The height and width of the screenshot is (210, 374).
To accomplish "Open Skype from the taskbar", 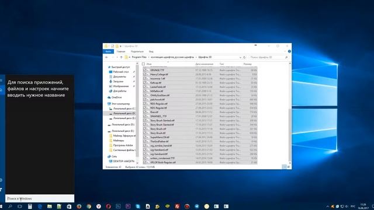I will [138, 206].
